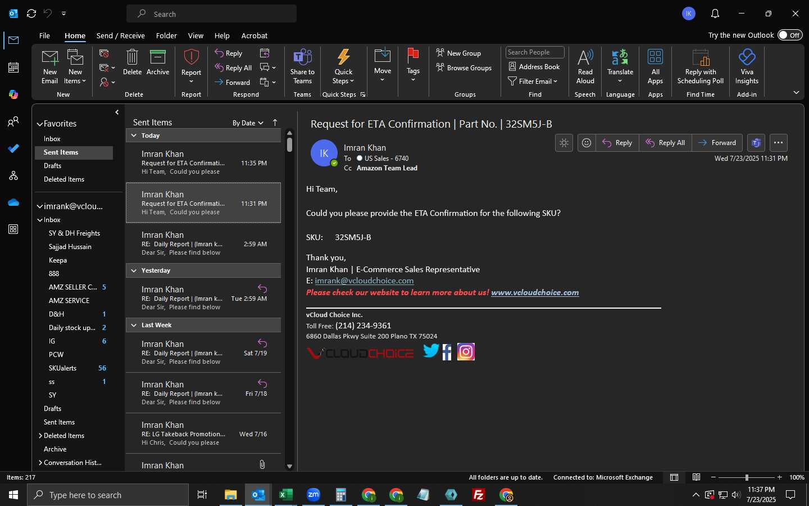Open Excel from taskbar
Image resolution: width=809 pixels, height=506 pixels.
(285, 495)
